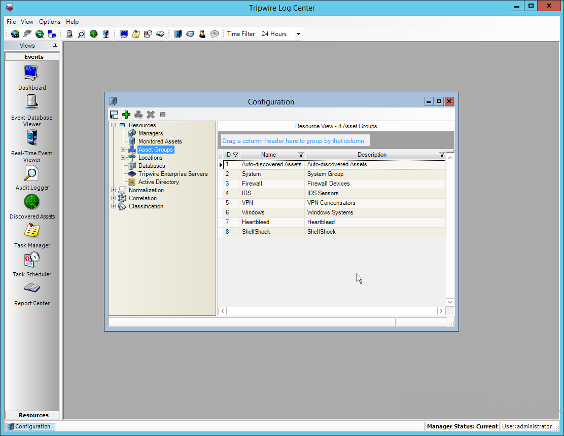Screen dimensions: 564x436
Task: Select the Firewall Devices description cell
Action: (x=375, y=184)
